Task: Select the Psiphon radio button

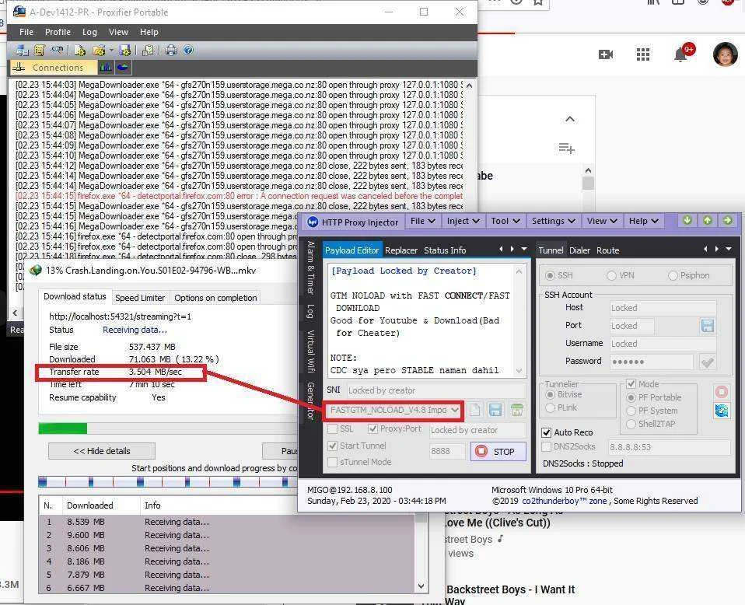Action: 673,275
